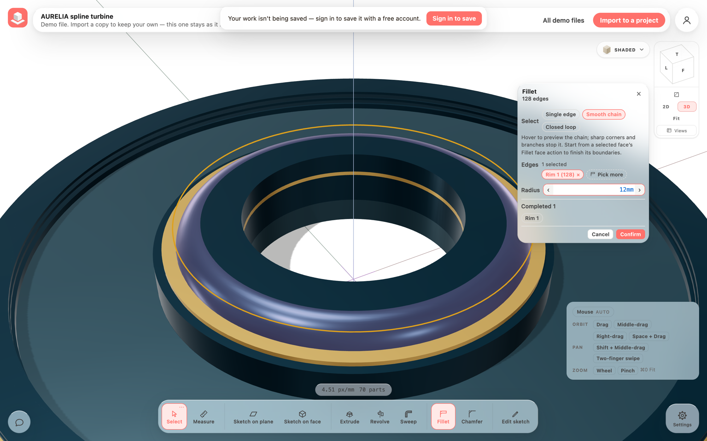Cancel the fillet operation
The height and width of the screenshot is (441, 707).
coord(600,234)
